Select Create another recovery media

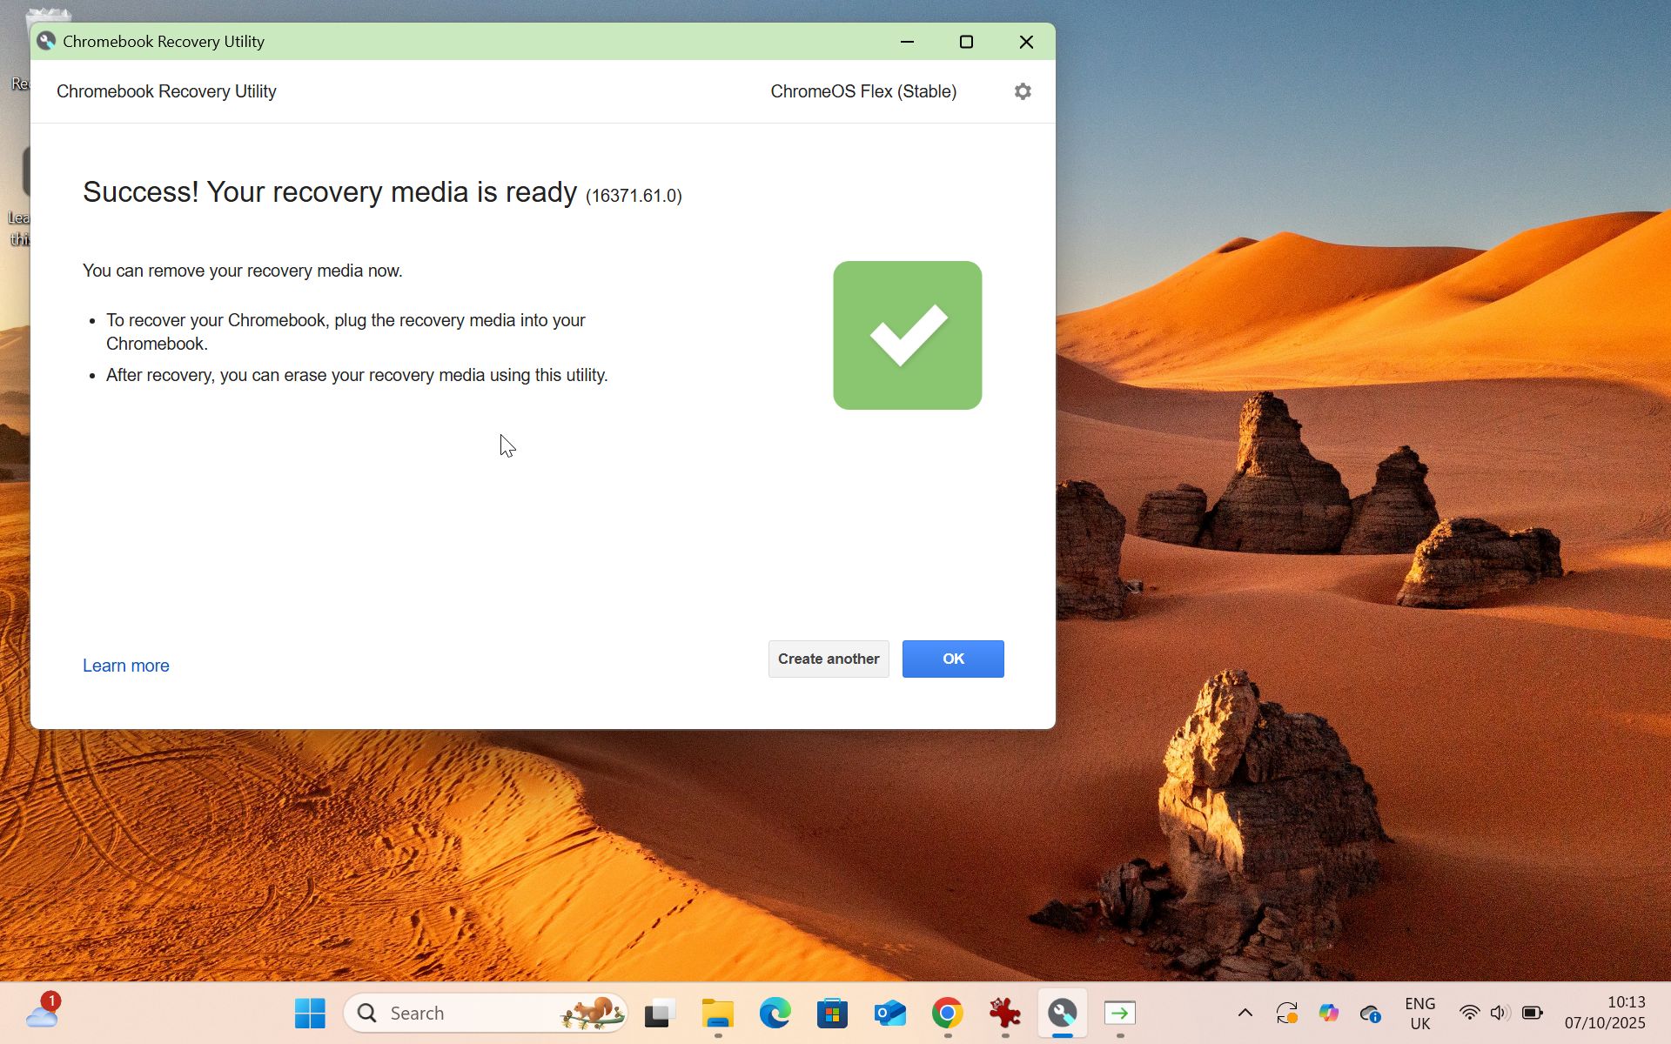point(828,659)
